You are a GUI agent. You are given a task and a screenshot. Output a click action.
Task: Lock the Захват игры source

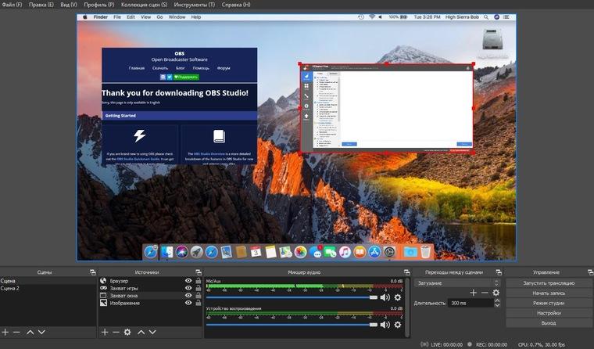click(198, 288)
